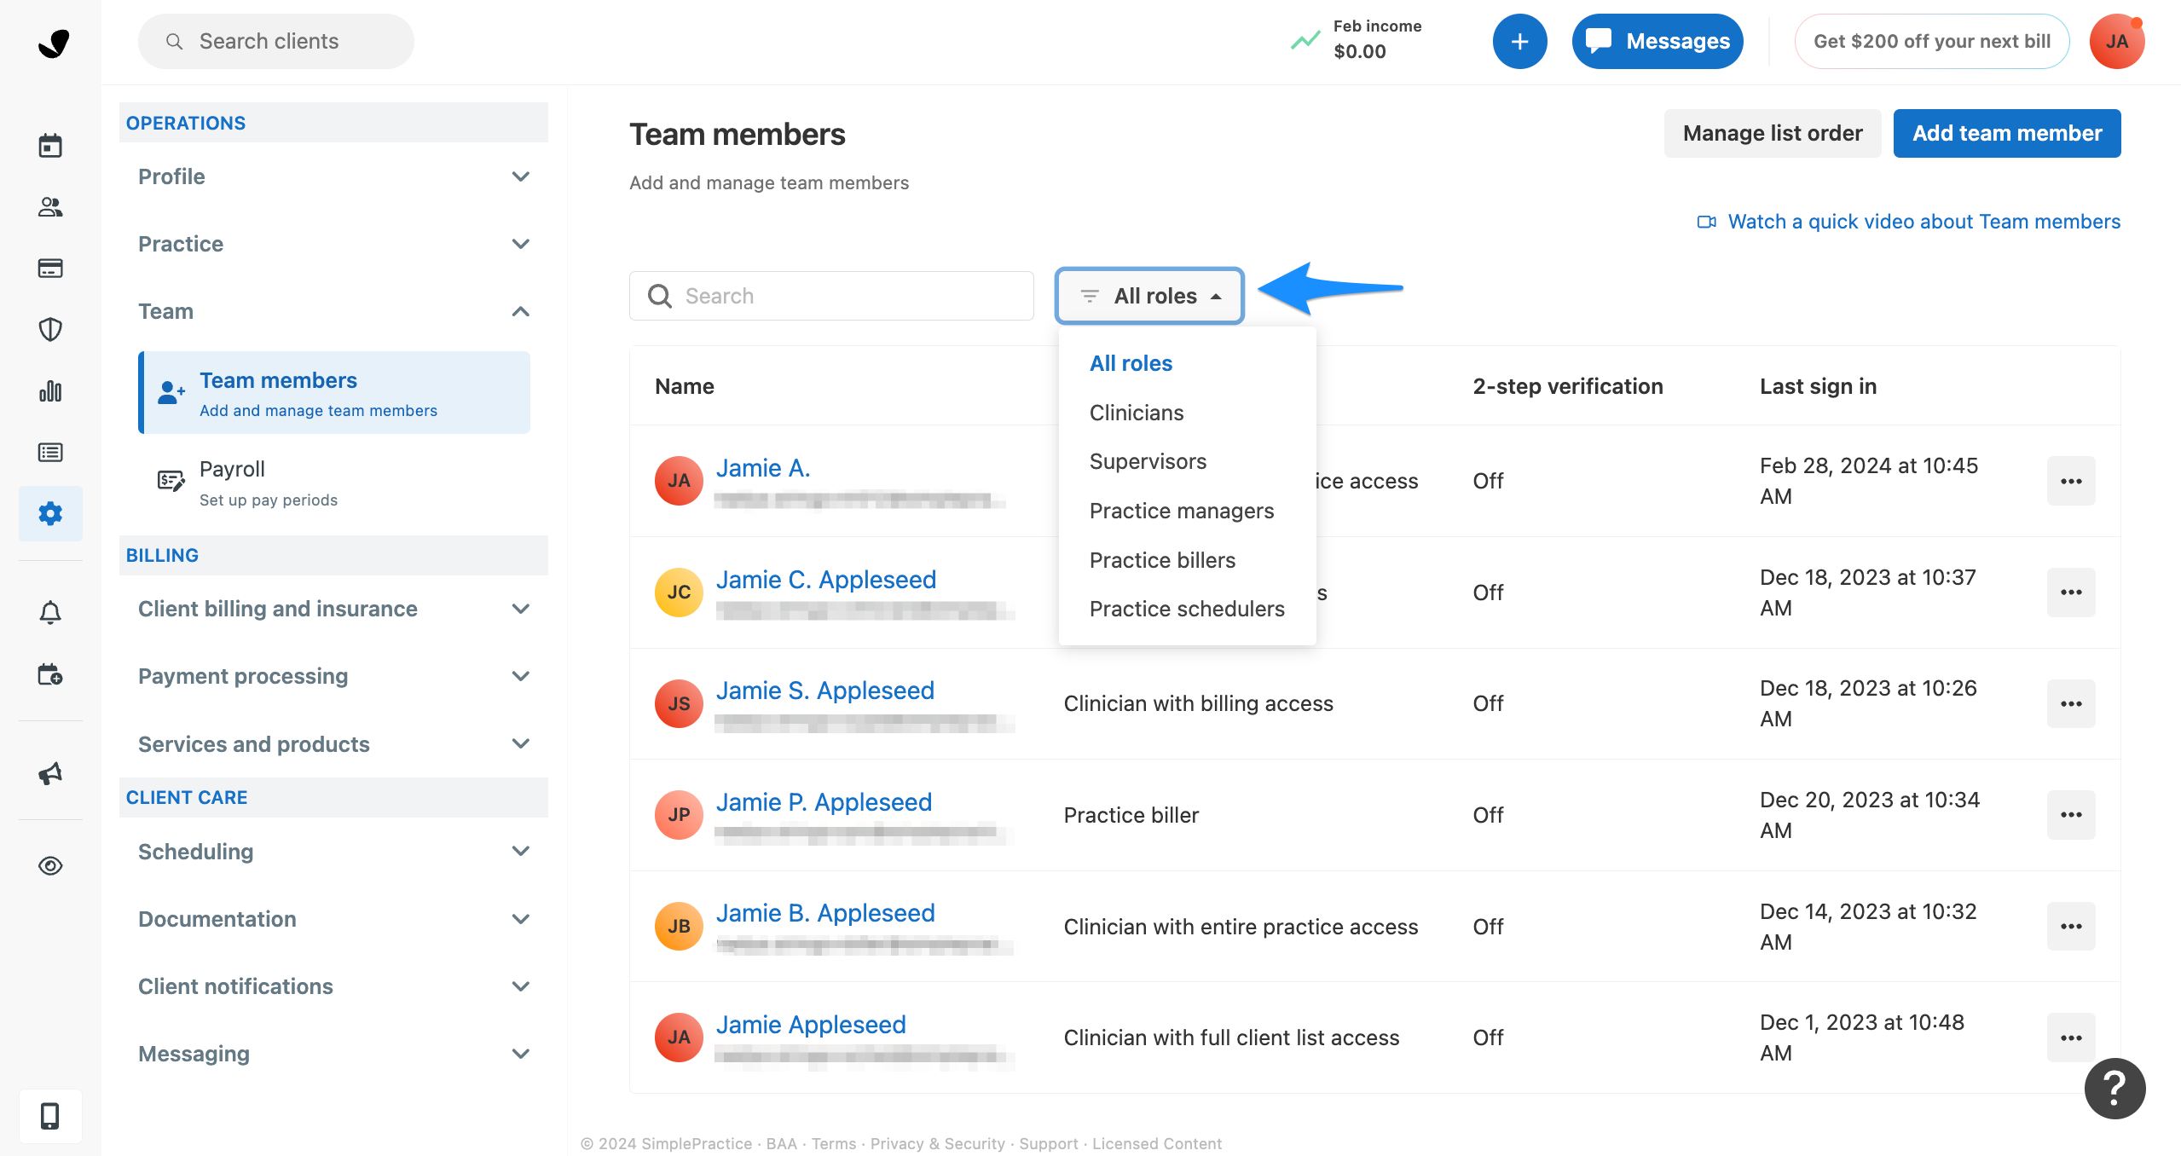2181x1156 pixels.
Task: Expand Services and products section
Action: pyautogui.click(x=333, y=744)
